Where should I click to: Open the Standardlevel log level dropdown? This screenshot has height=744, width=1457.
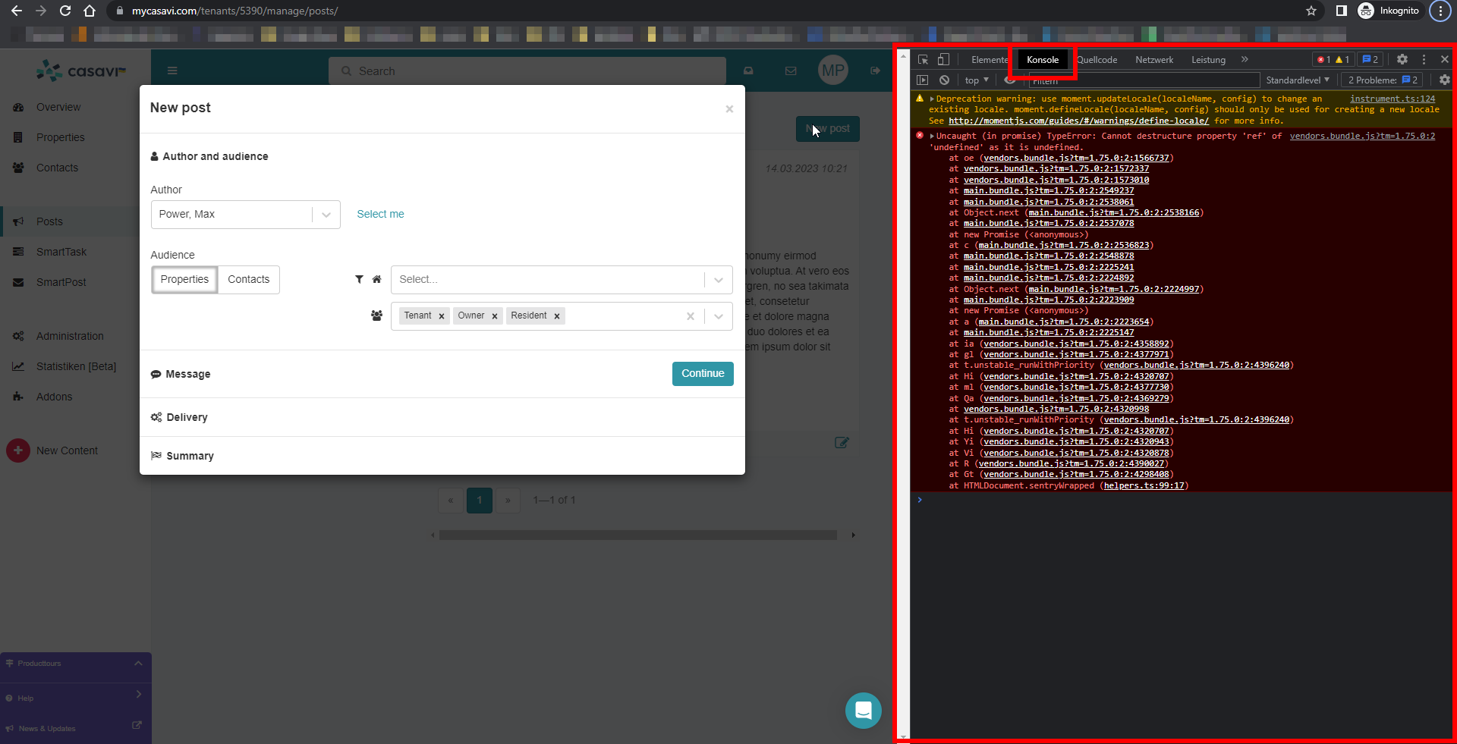click(1298, 80)
